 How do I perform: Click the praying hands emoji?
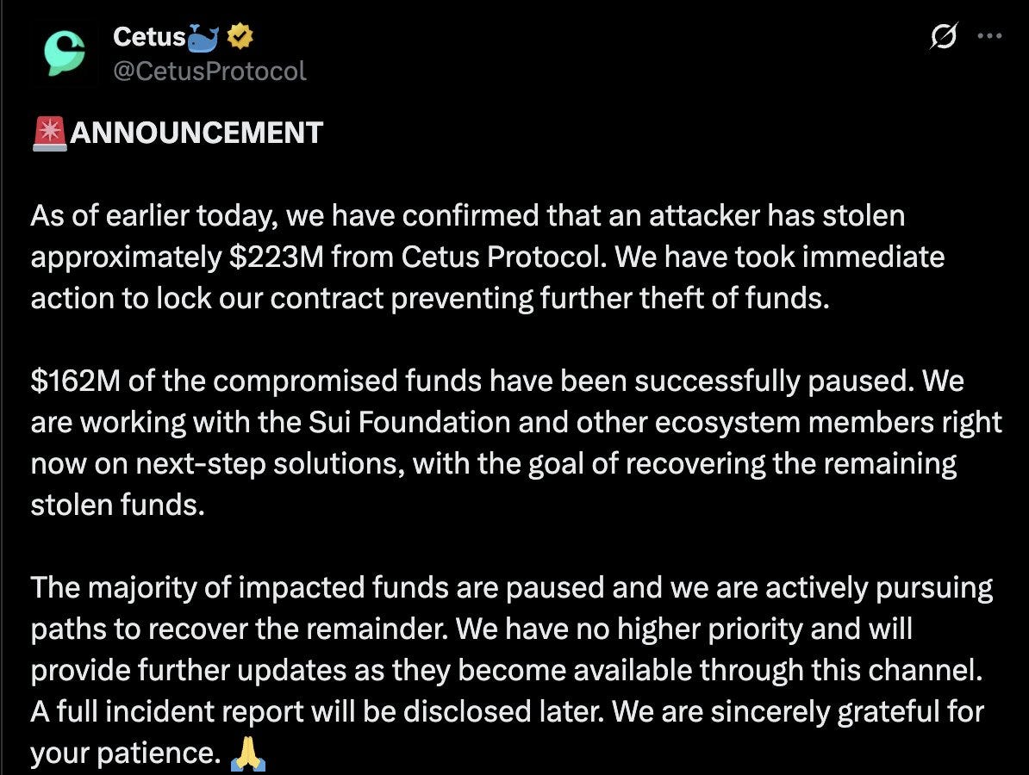click(248, 754)
